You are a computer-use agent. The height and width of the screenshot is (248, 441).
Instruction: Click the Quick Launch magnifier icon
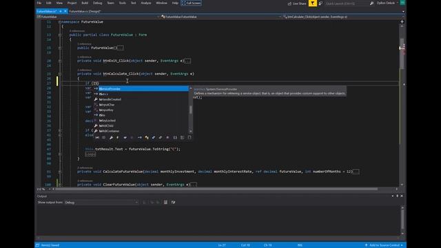tap(371, 3)
